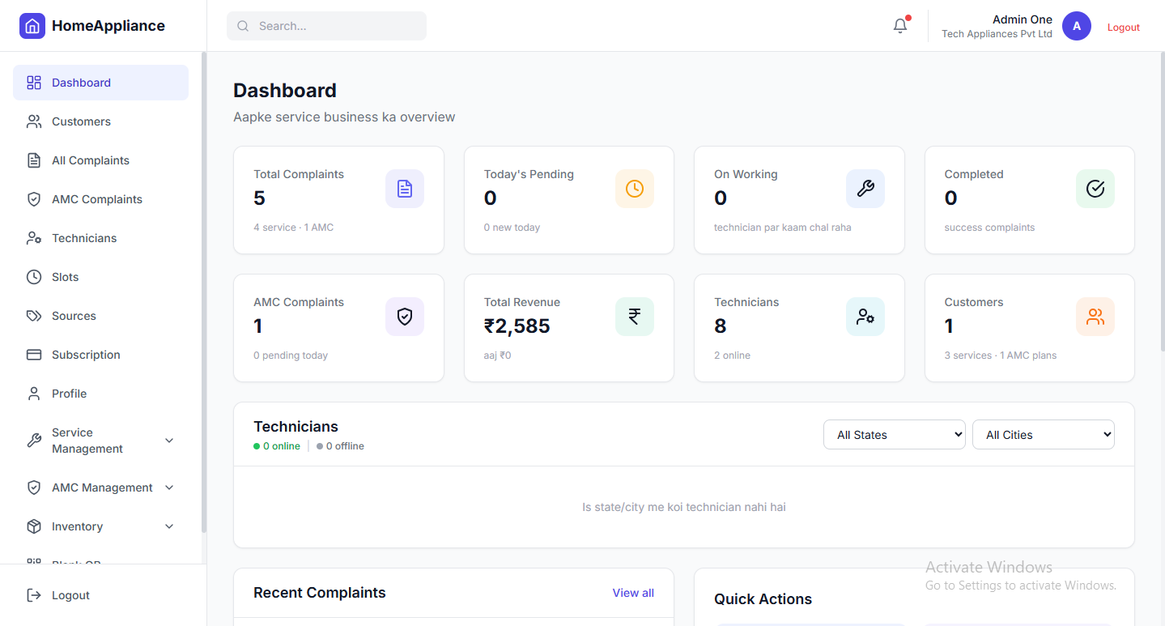Open notifications via the bell icon
The image size is (1165, 626).
tap(900, 26)
